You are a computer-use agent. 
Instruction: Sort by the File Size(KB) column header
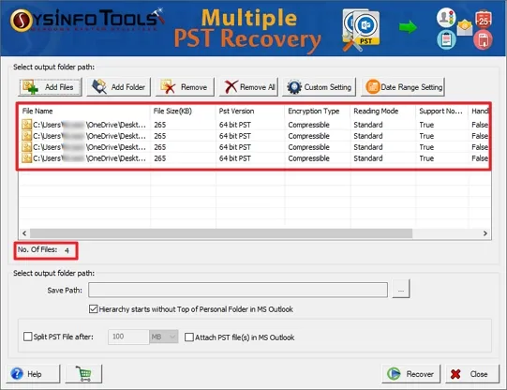point(183,111)
